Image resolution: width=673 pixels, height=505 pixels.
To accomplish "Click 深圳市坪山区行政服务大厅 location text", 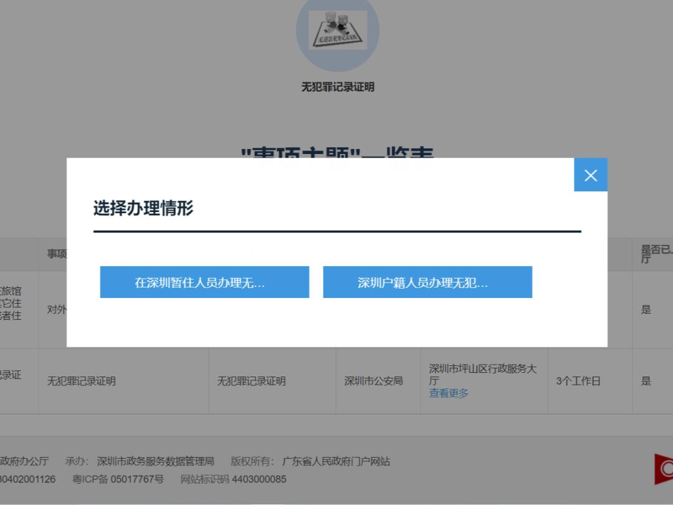I will point(482,374).
